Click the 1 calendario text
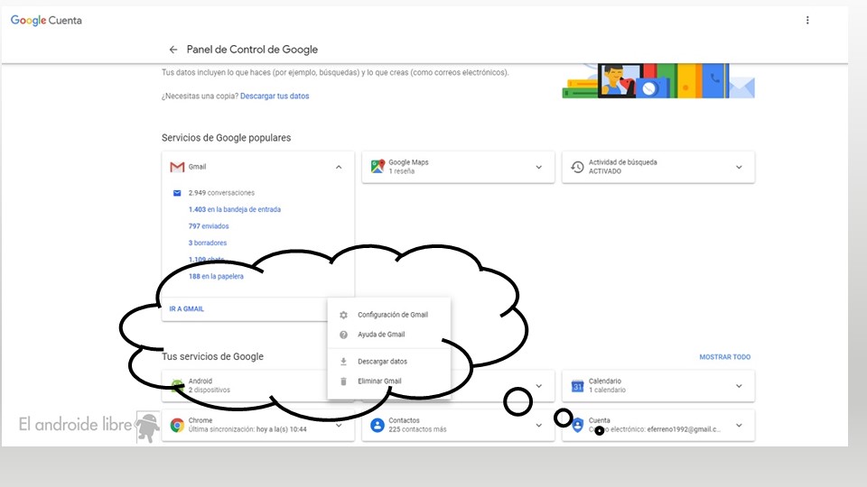 (607, 390)
